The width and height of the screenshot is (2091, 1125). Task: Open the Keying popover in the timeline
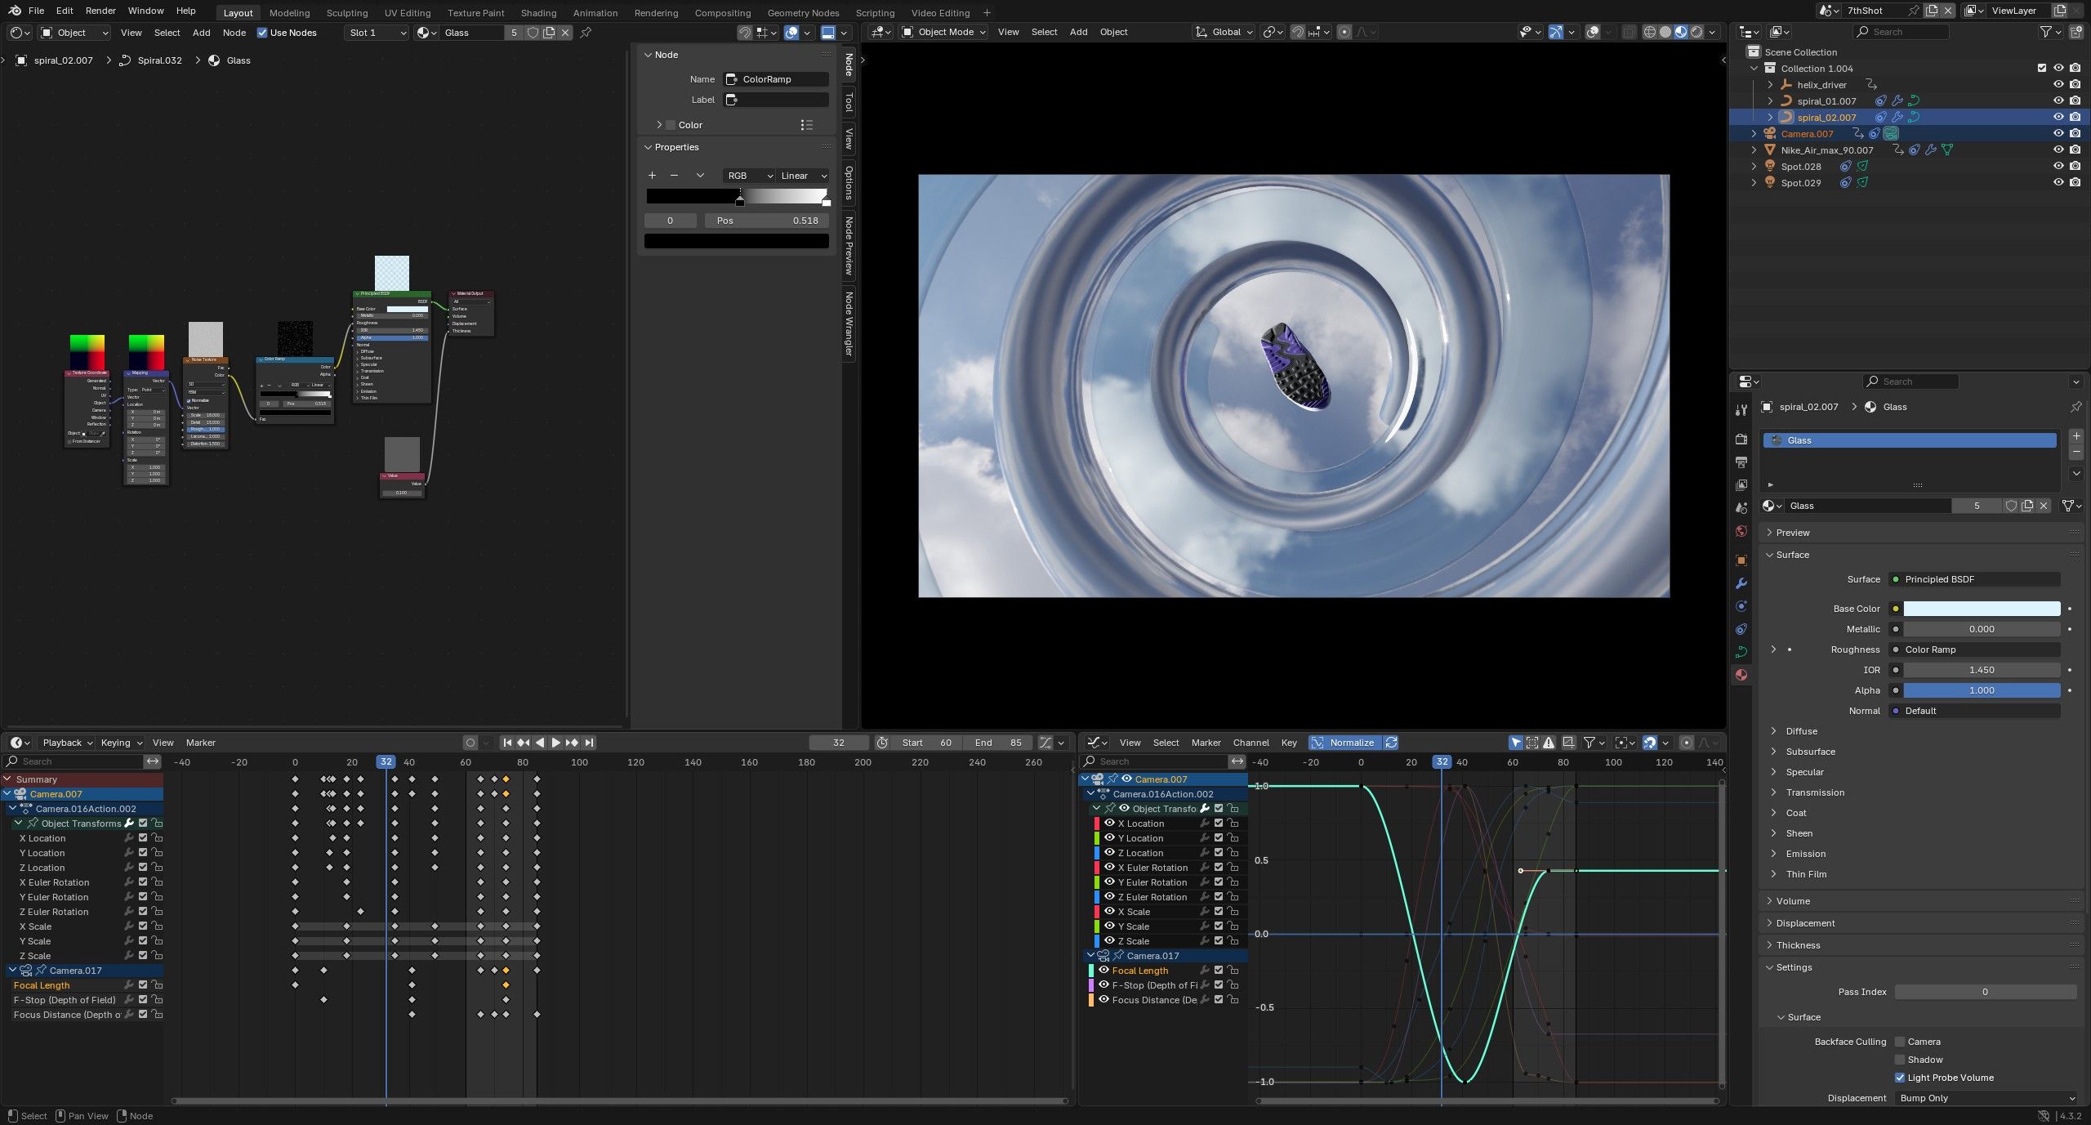[x=121, y=743]
